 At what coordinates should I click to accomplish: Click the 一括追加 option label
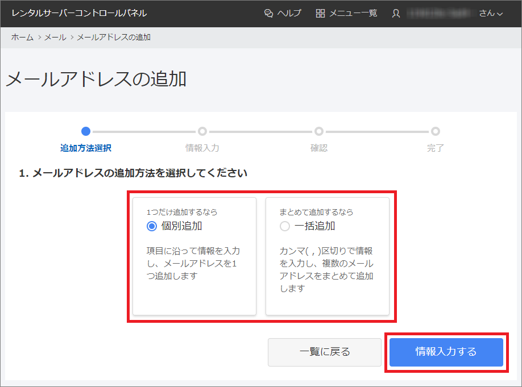pos(314,226)
